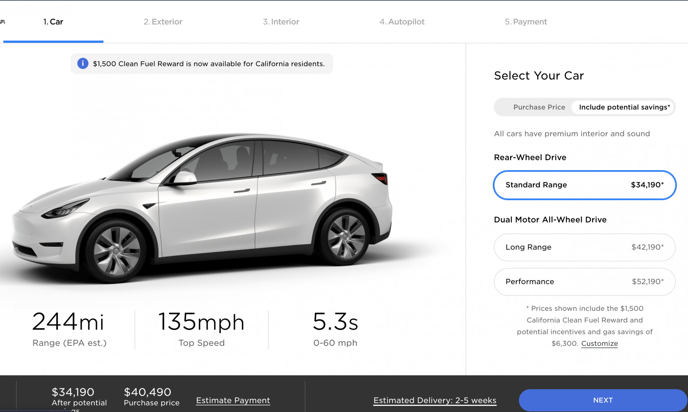Pick the Performance $52,190 model
Viewport: 688px width, 412px height.
click(585, 282)
